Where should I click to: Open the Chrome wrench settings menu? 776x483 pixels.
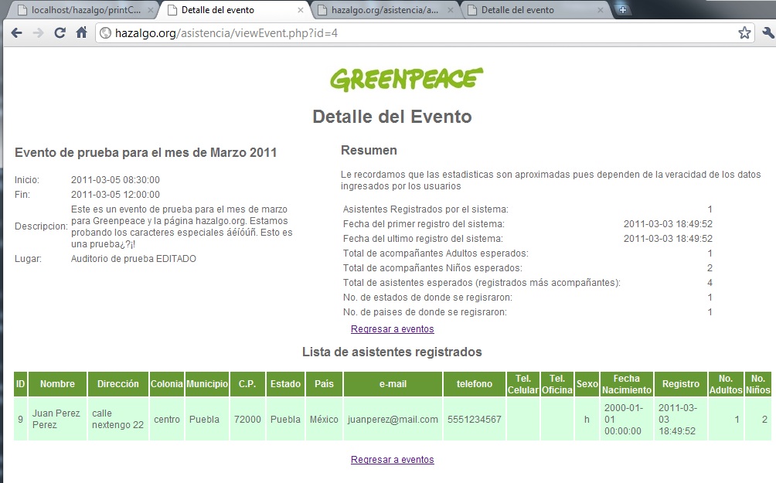[x=767, y=33]
